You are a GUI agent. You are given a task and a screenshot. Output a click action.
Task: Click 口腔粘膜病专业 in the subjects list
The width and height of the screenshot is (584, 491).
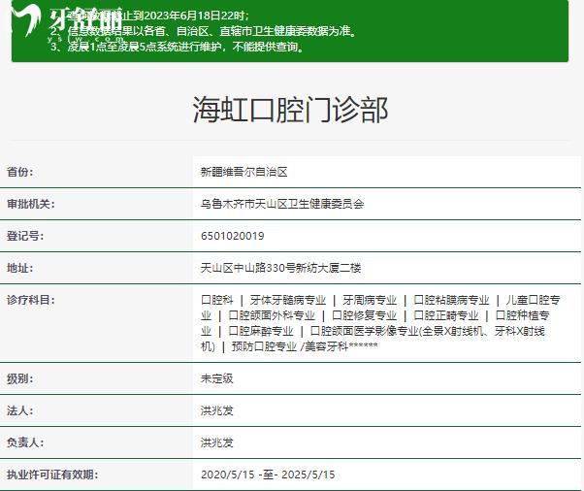tap(451, 300)
